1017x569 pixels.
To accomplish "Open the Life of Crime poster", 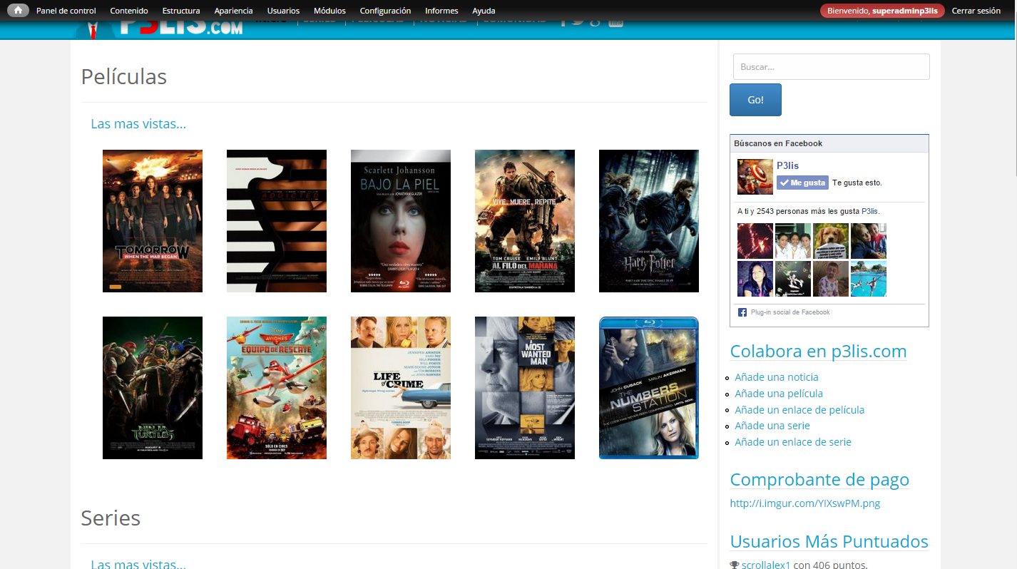I will 401,388.
